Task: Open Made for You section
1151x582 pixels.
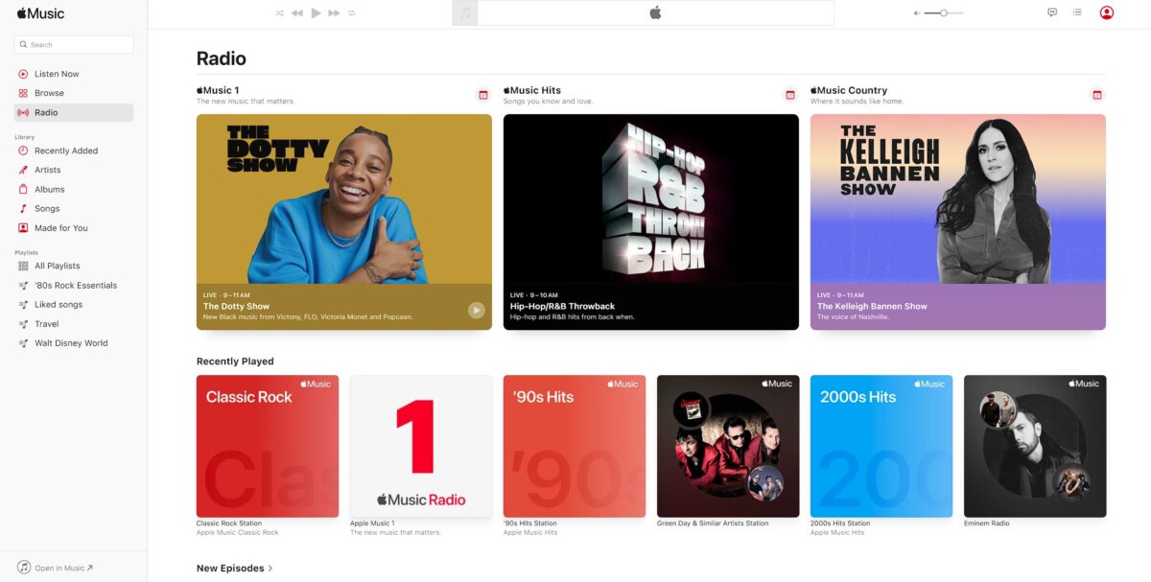Action: 74,228
